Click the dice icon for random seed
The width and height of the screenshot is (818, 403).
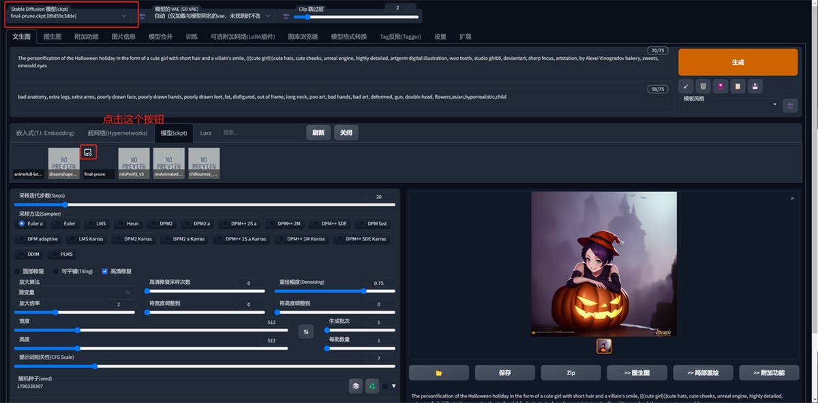tap(355, 386)
